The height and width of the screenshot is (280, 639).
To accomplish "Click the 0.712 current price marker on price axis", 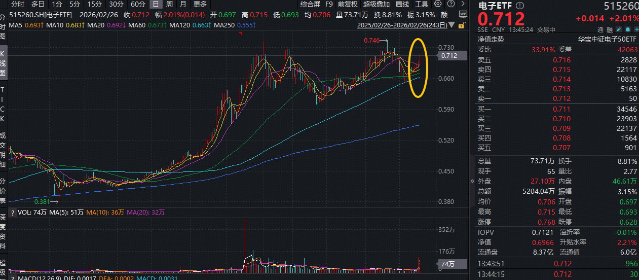I will coord(449,56).
